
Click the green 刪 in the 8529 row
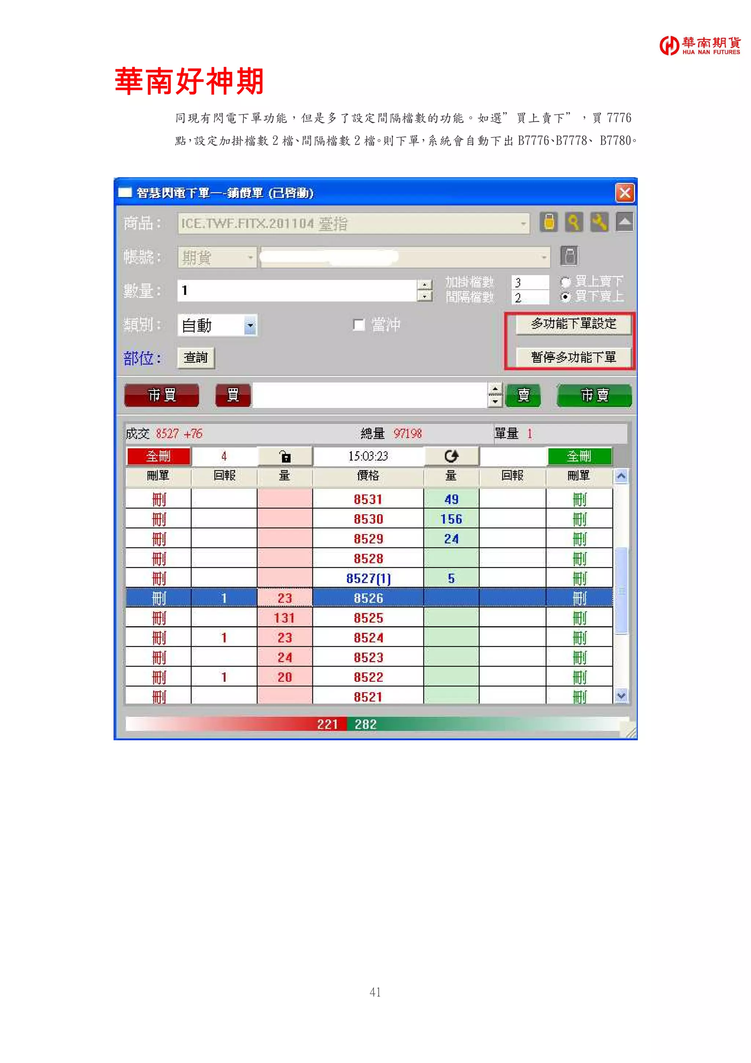(579, 539)
